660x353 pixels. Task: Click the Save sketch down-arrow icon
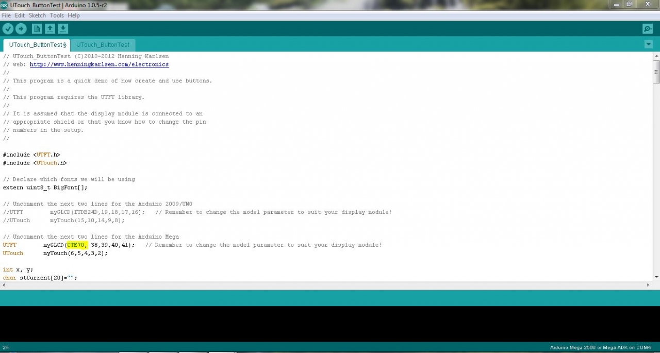pyautogui.click(x=63, y=29)
